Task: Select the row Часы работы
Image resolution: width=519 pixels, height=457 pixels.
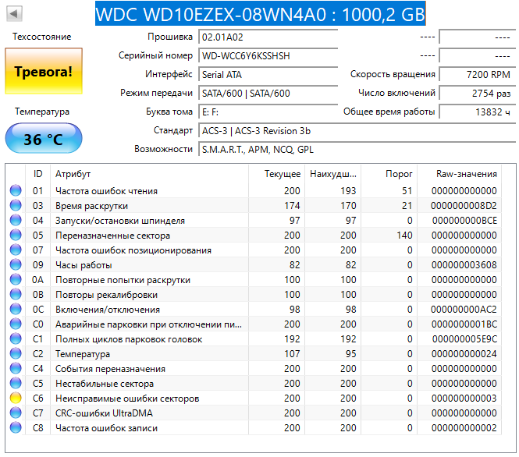Action: tap(255, 265)
